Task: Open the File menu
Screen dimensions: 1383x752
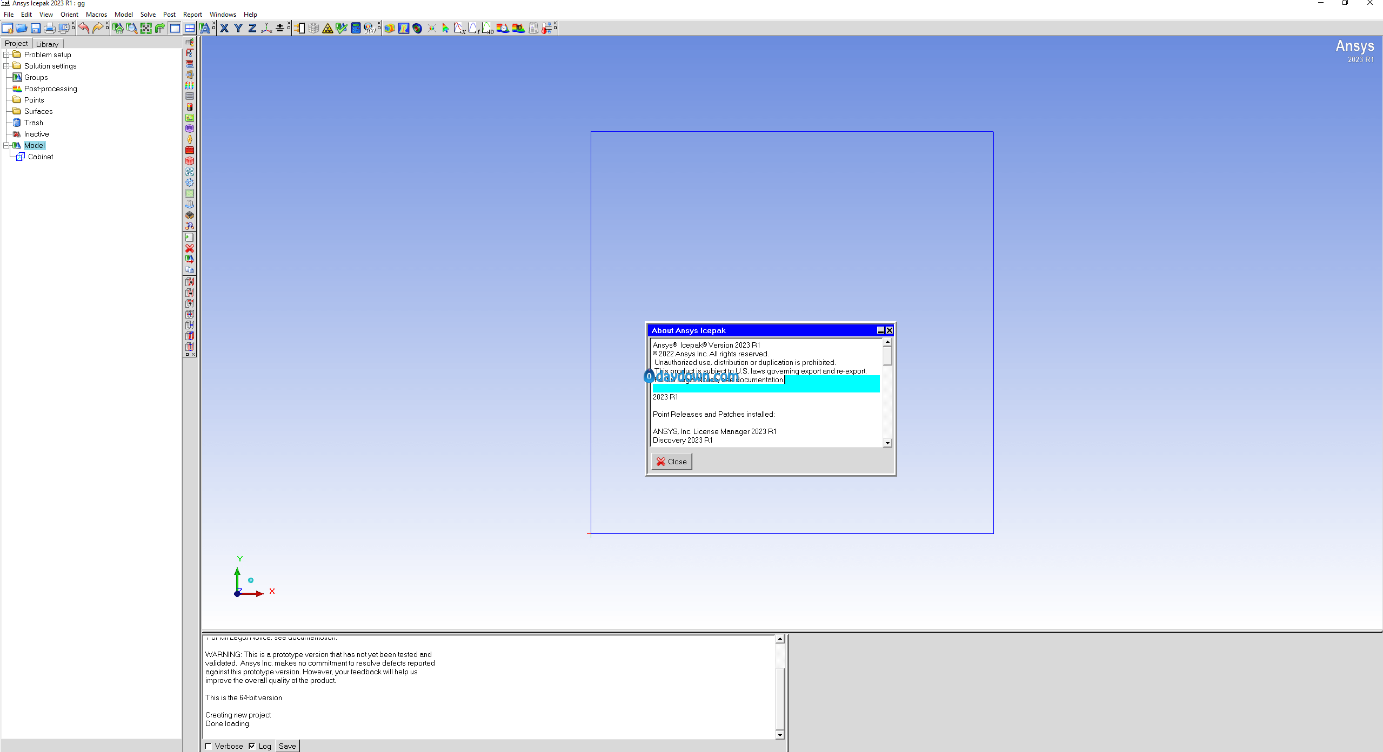Action: (x=9, y=15)
